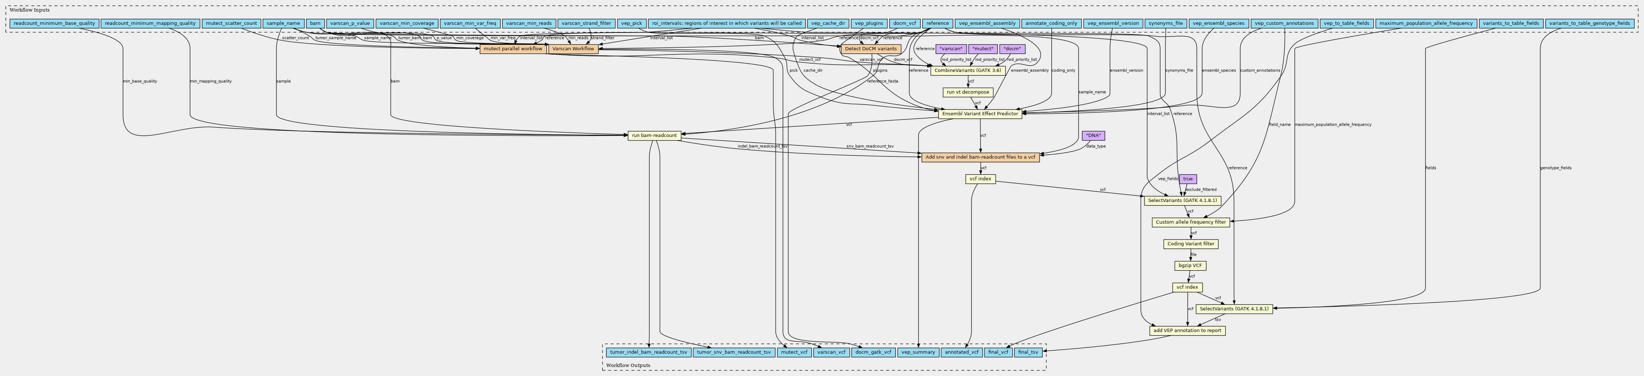This screenshot has height=376, width=1644.
Task: Select the final_vcf output node
Action: 998,353
